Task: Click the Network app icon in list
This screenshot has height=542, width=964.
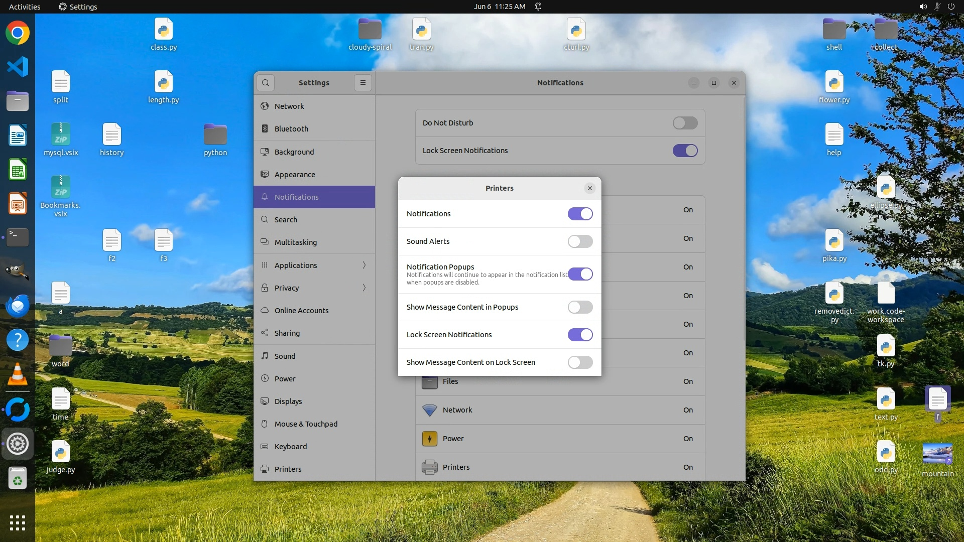Action: coord(429,410)
